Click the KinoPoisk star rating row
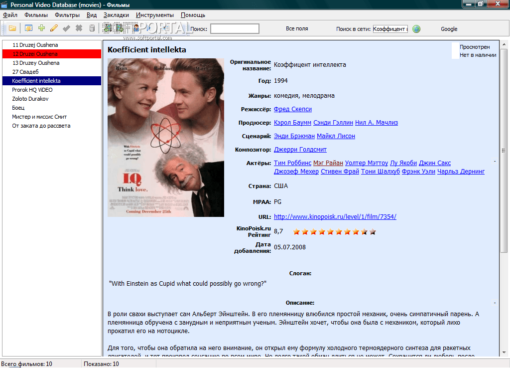Viewport: 510px width, 368px height. point(334,231)
